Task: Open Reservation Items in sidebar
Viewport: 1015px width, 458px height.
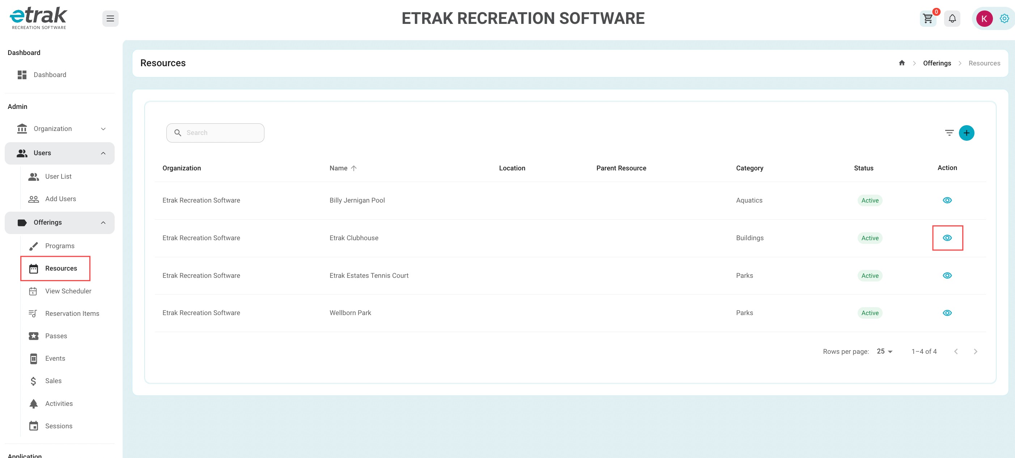Action: point(72,314)
